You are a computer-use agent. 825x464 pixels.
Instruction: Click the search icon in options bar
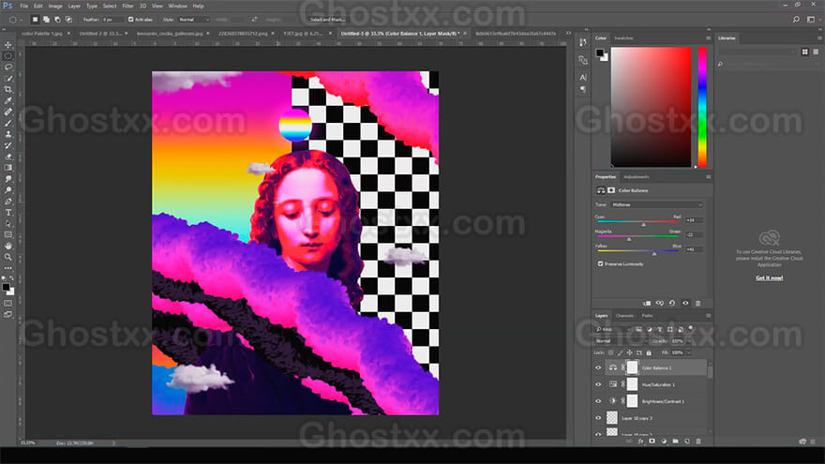pyautogui.click(x=796, y=20)
